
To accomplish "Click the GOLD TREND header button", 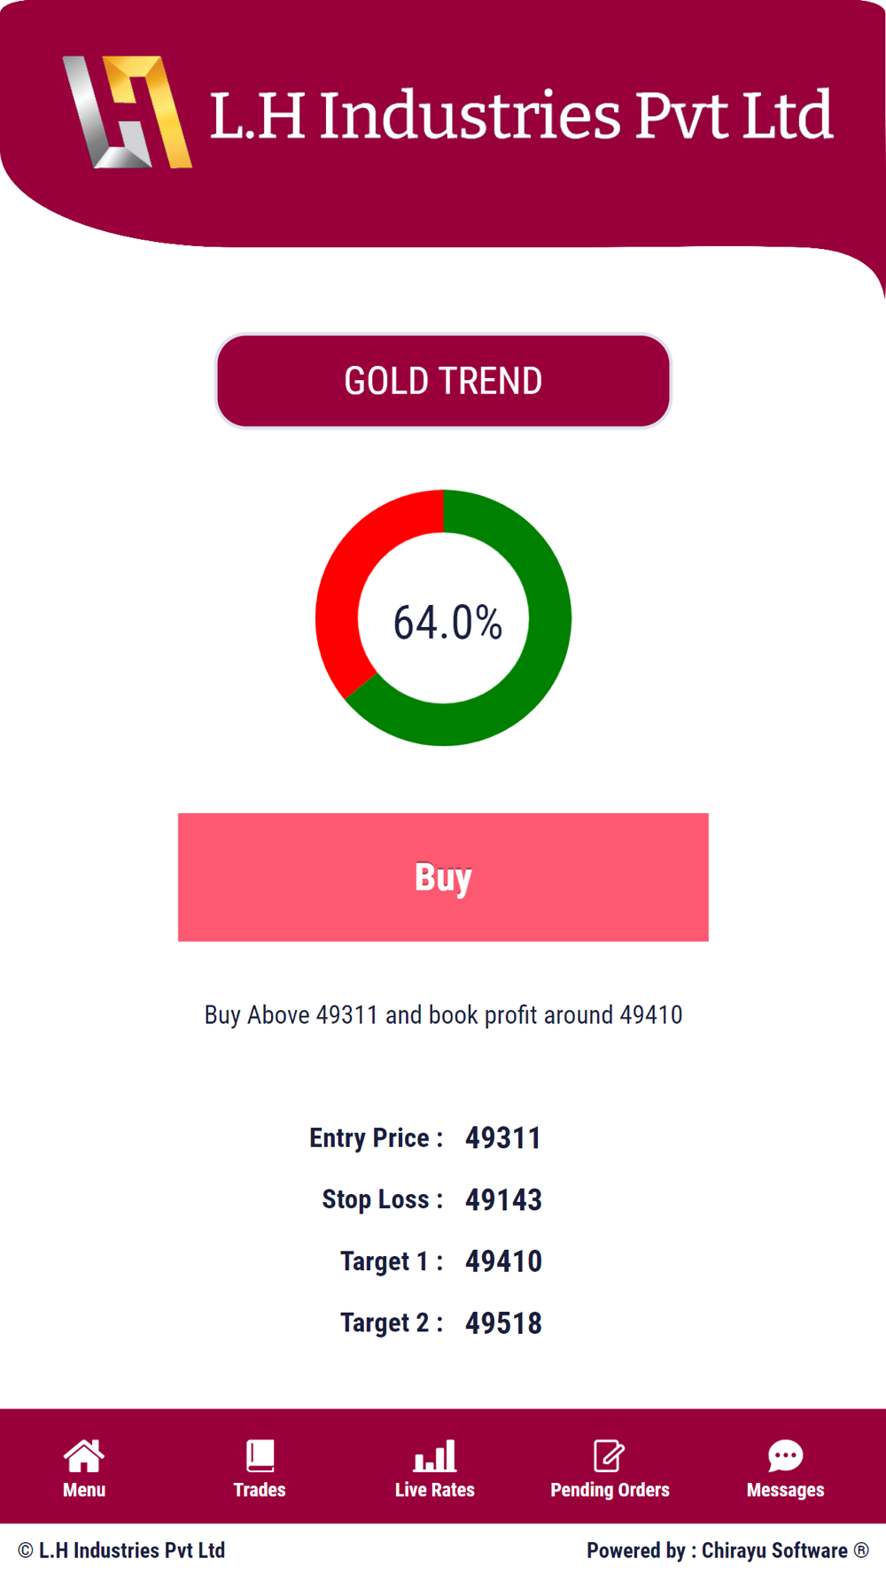I will [x=443, y=381].
